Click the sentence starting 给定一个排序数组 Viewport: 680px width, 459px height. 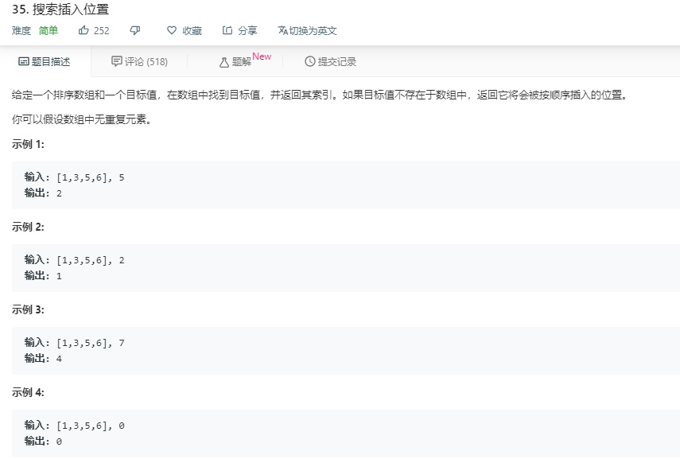pos(320,95)
